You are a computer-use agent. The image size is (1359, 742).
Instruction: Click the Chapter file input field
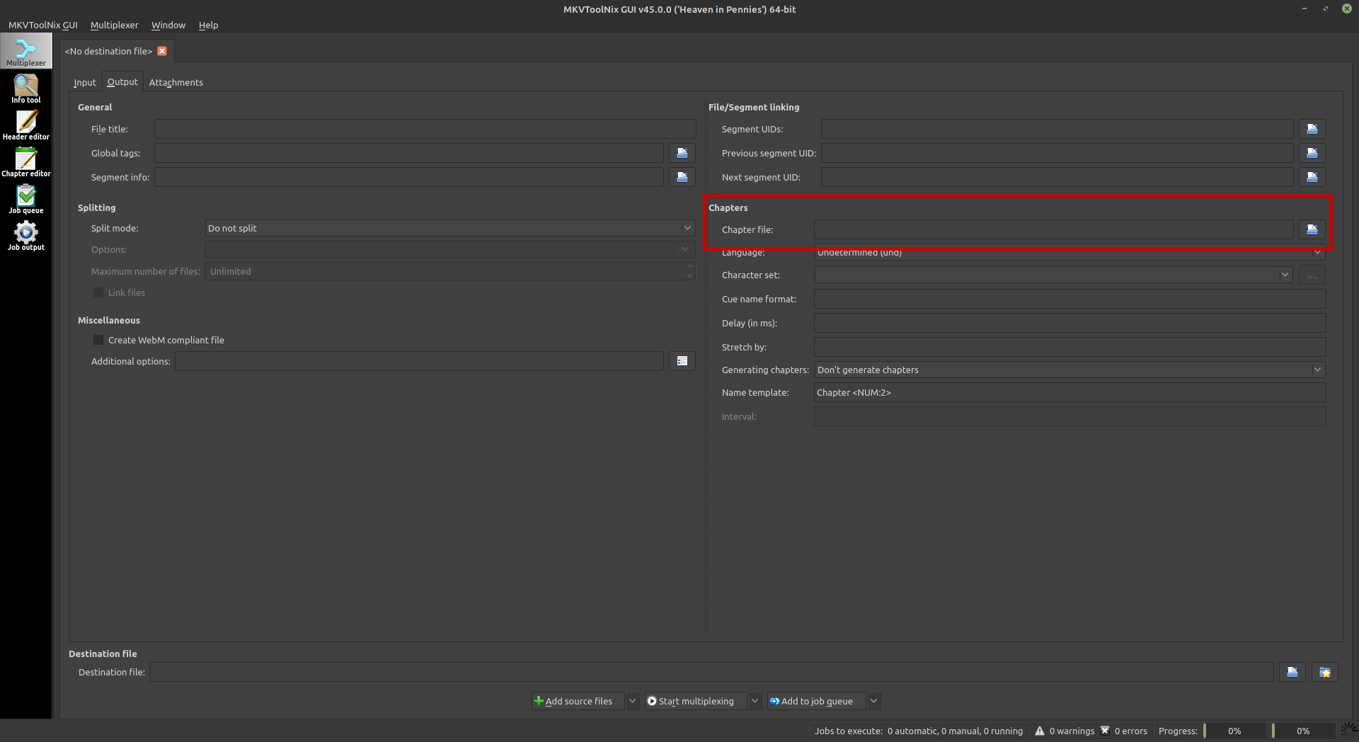[1054, 229]
